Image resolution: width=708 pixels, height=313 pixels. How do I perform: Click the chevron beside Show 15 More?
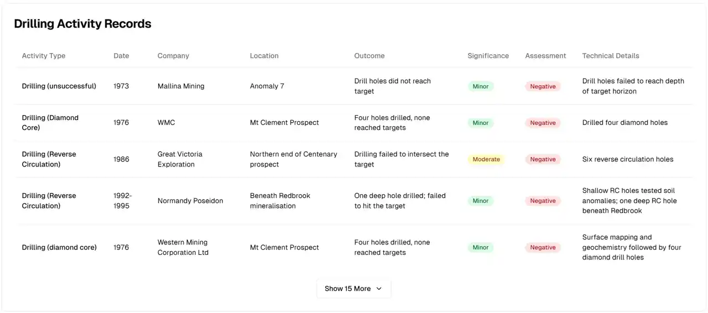[379, 289]
